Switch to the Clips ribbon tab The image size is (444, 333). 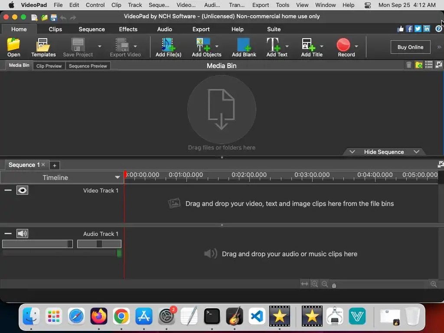click(55, 29)
